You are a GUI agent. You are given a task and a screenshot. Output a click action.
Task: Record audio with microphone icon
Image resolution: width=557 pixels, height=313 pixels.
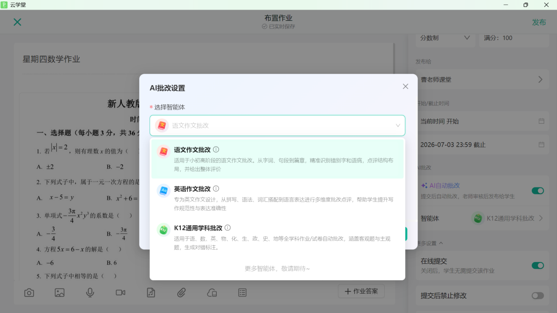coord(90,292)
